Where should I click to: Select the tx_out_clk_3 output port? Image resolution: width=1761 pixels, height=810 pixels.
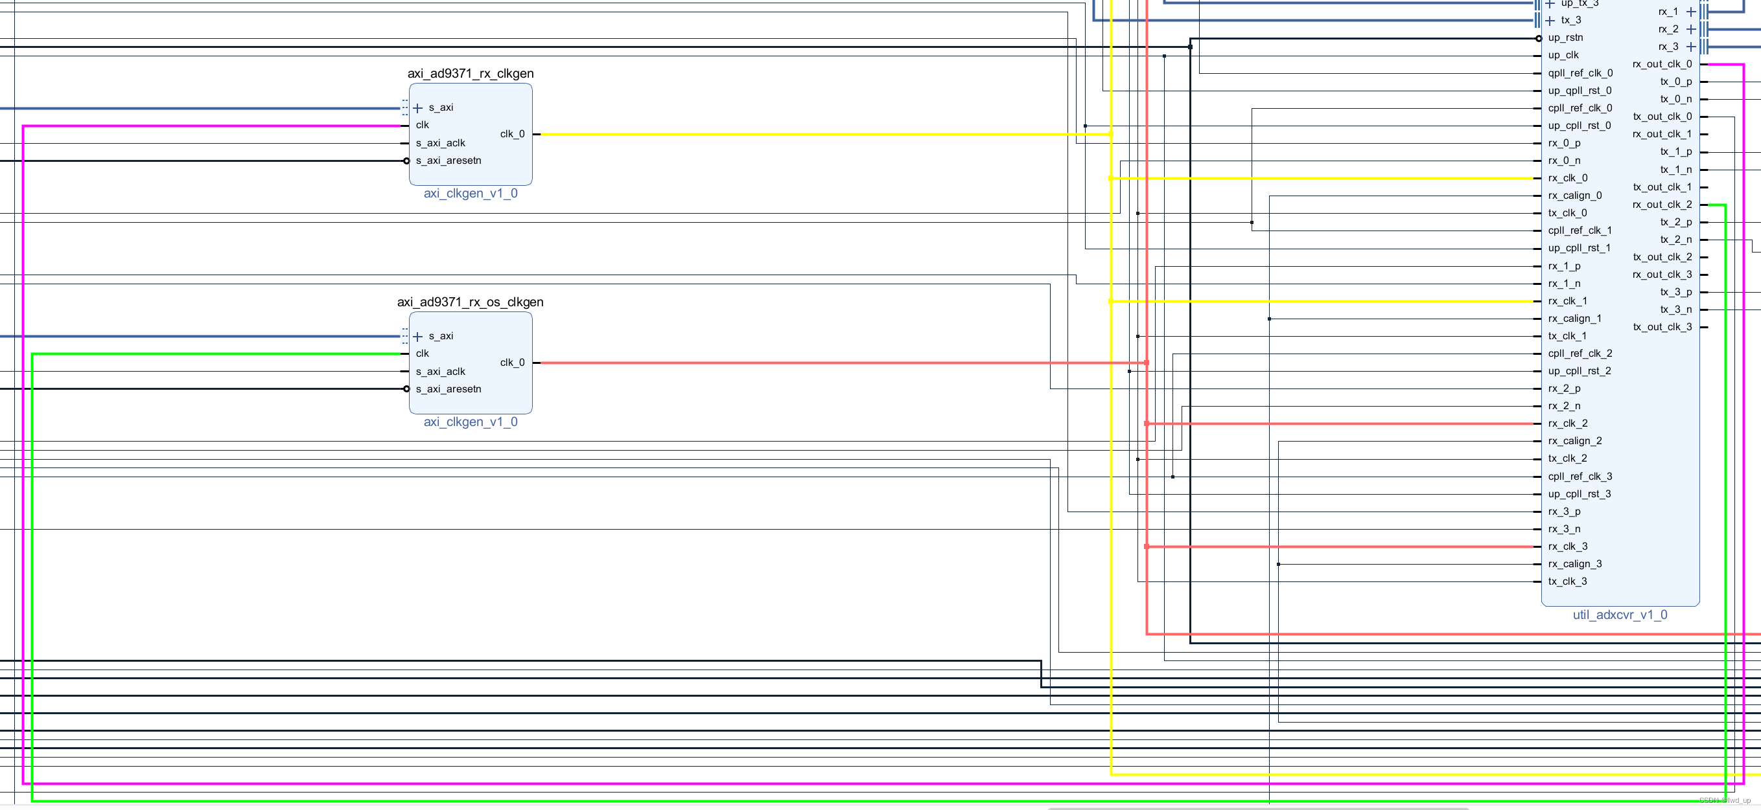point(1662,327)
